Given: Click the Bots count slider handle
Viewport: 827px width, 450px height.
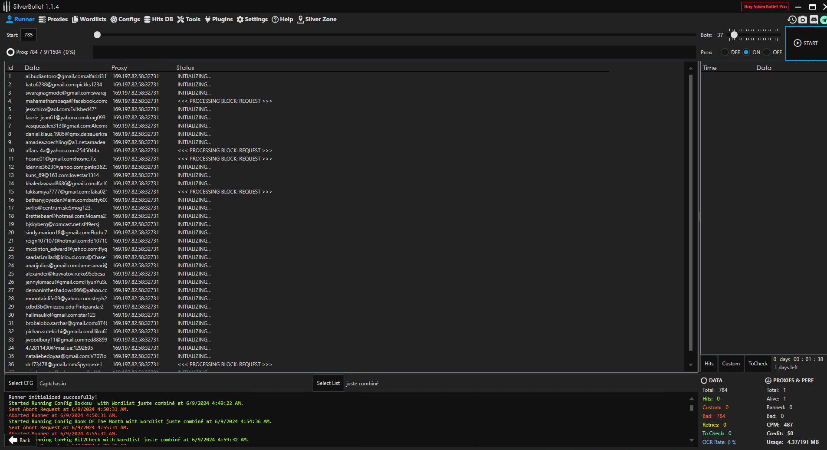Looking at the screenshot, I should (734, 35).
